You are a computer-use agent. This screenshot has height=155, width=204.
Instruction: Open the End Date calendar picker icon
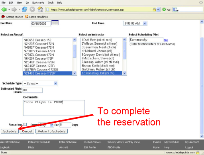(x=55, y=23)
